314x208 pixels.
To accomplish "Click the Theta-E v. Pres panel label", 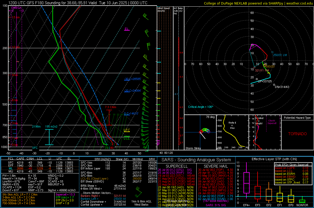I will (232, 125).
